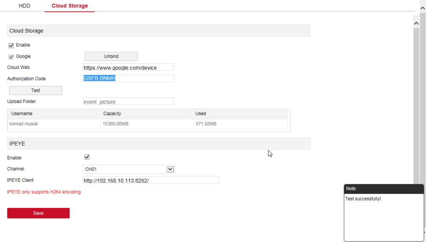Viewport: 426px width, 242px height.
Task: Click the Note popup title bar
Action: (383, 188)
